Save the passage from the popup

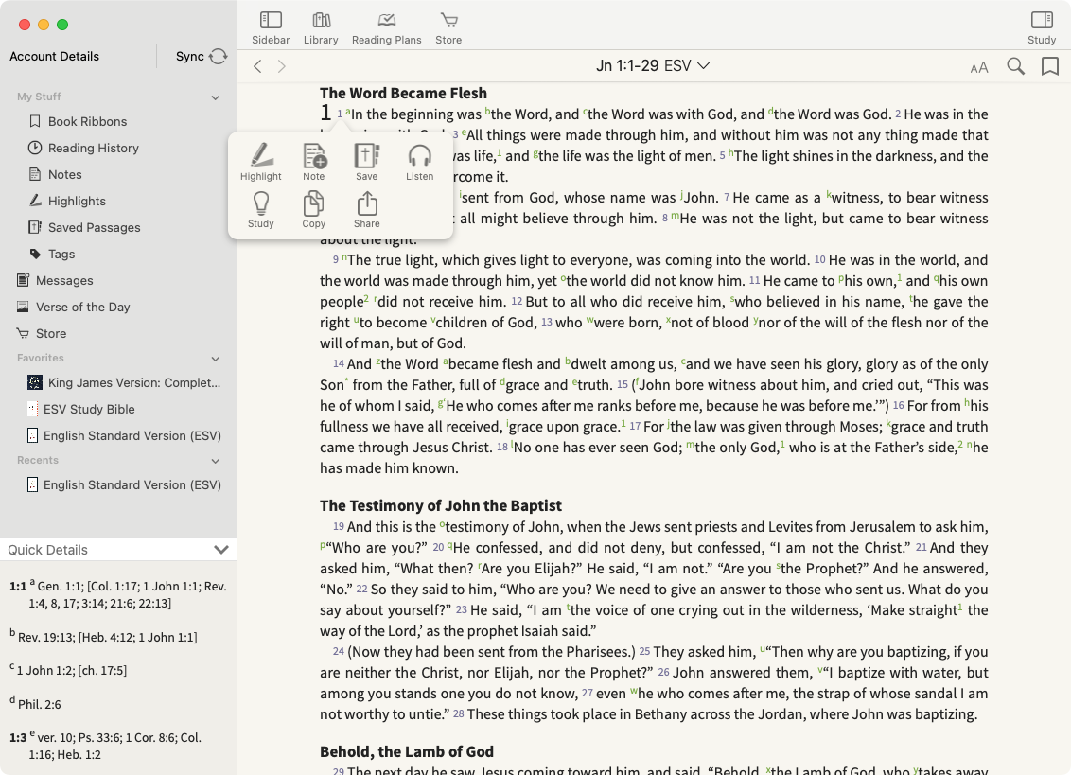[x=367, y=162]
